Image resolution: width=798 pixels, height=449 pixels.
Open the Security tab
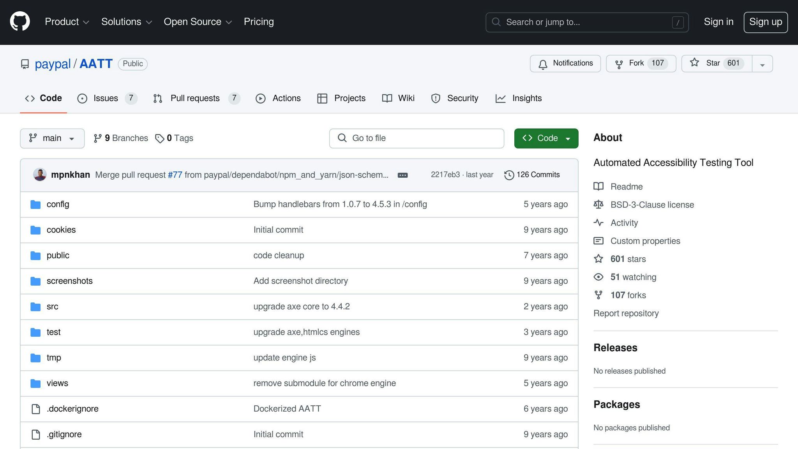click(455, 98)
